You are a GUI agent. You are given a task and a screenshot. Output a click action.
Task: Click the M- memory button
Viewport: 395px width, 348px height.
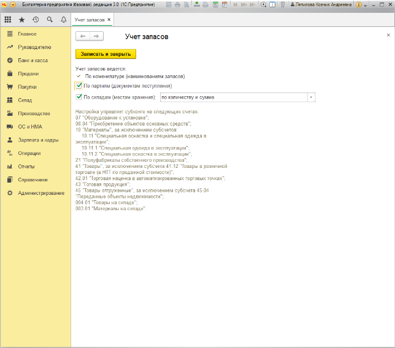[x=253, y=4]
